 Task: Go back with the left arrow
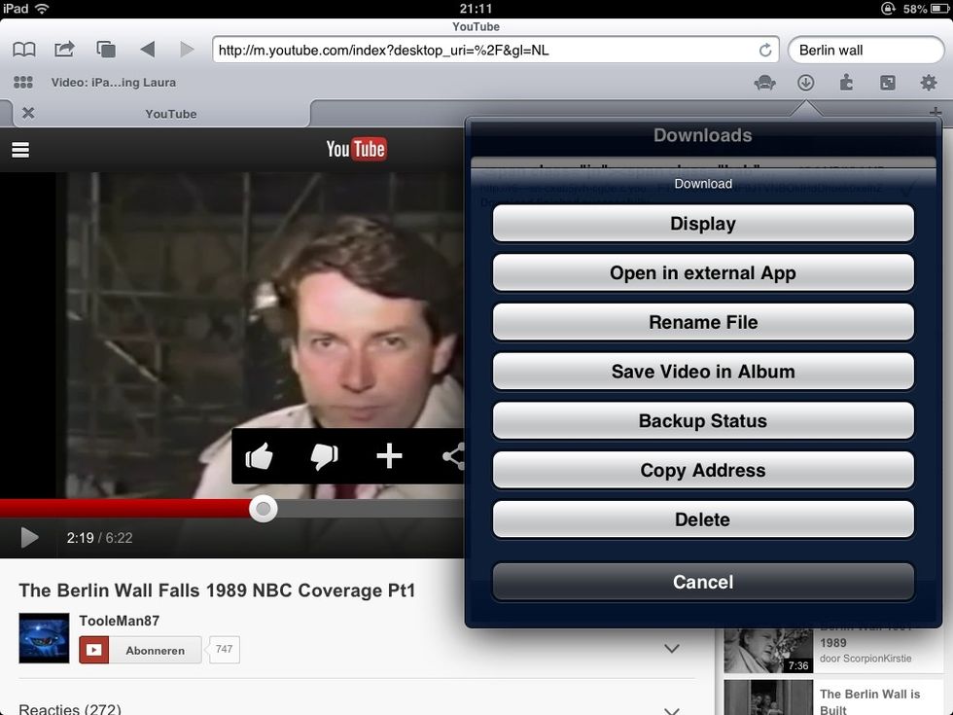(x=147, y=50)
